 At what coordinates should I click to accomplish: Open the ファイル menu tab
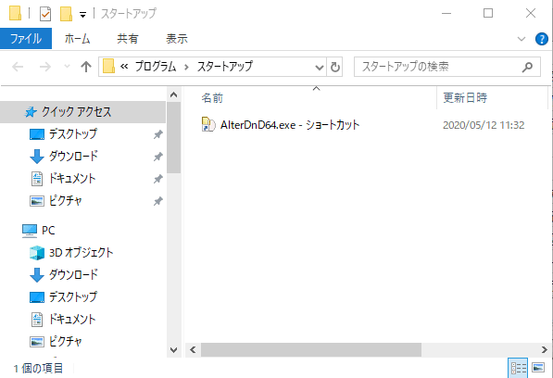[26, 38]
